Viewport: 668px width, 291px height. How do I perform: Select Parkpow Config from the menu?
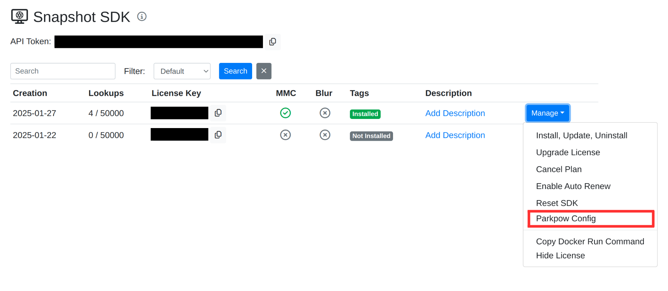click(566, 219)
